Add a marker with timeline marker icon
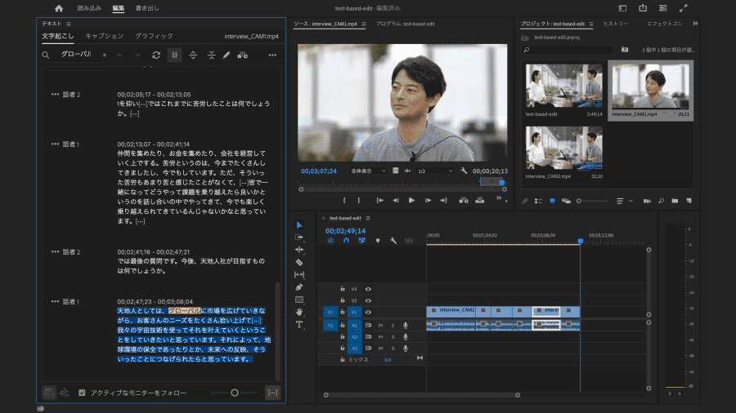This screenshot has height=413, width=736. tap(378, 241)
